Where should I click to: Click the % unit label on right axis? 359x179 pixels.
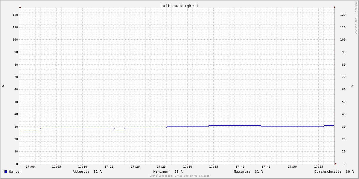coord(353,86)
